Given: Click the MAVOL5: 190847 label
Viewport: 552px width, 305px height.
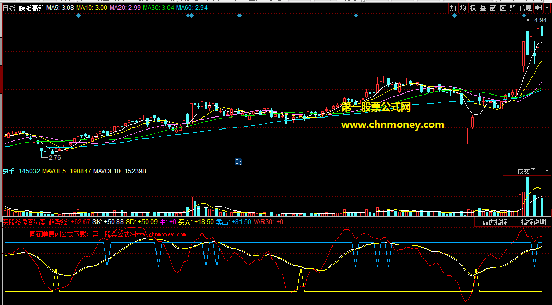Looking at the screenshot, I should pyautogui.click(x=67, y=171).
